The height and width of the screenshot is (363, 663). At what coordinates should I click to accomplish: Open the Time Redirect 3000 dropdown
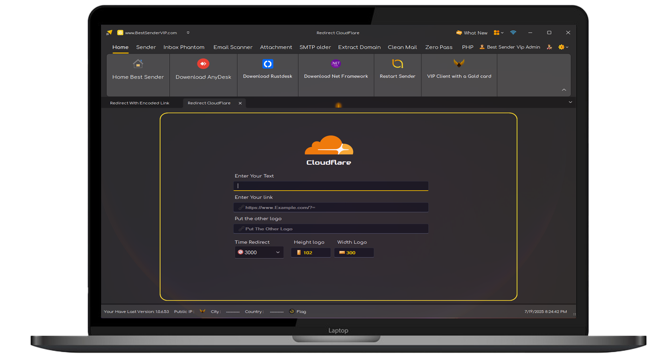259,252
